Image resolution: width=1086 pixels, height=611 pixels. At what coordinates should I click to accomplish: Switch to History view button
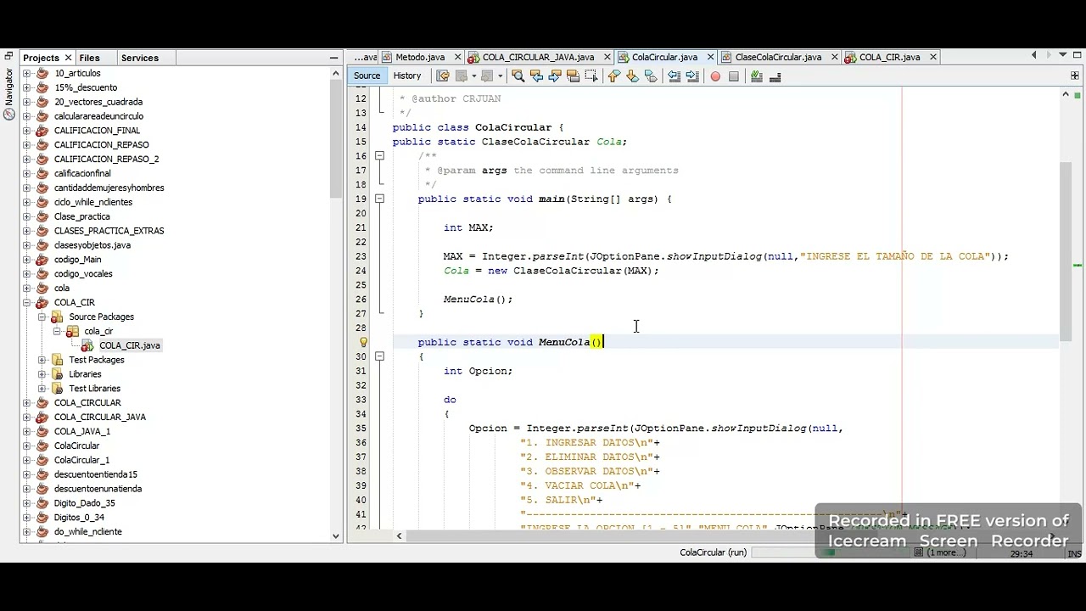coord(406,76)
